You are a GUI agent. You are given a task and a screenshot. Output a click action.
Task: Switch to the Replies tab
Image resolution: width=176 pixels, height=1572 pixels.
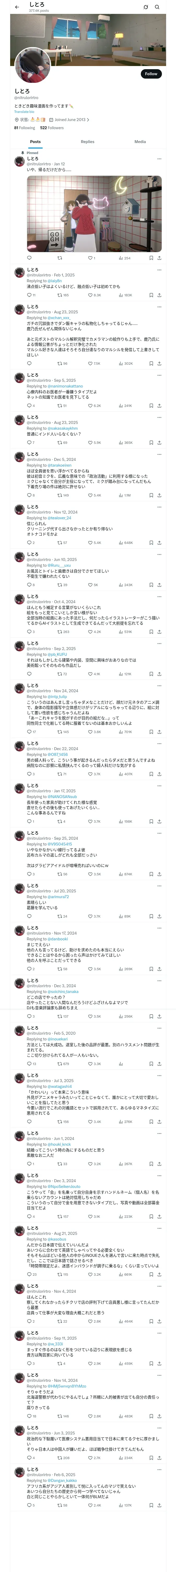coord(87,141)
